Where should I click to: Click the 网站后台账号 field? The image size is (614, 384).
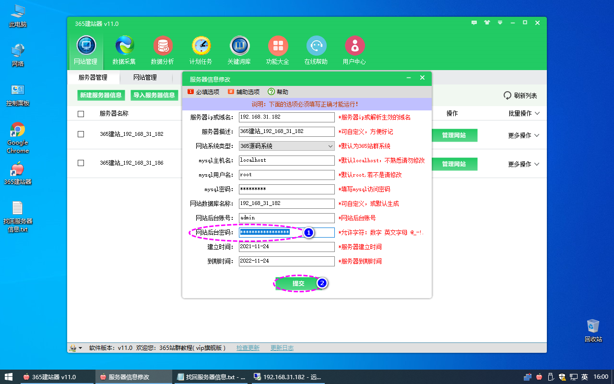click(x=287, y=218)
